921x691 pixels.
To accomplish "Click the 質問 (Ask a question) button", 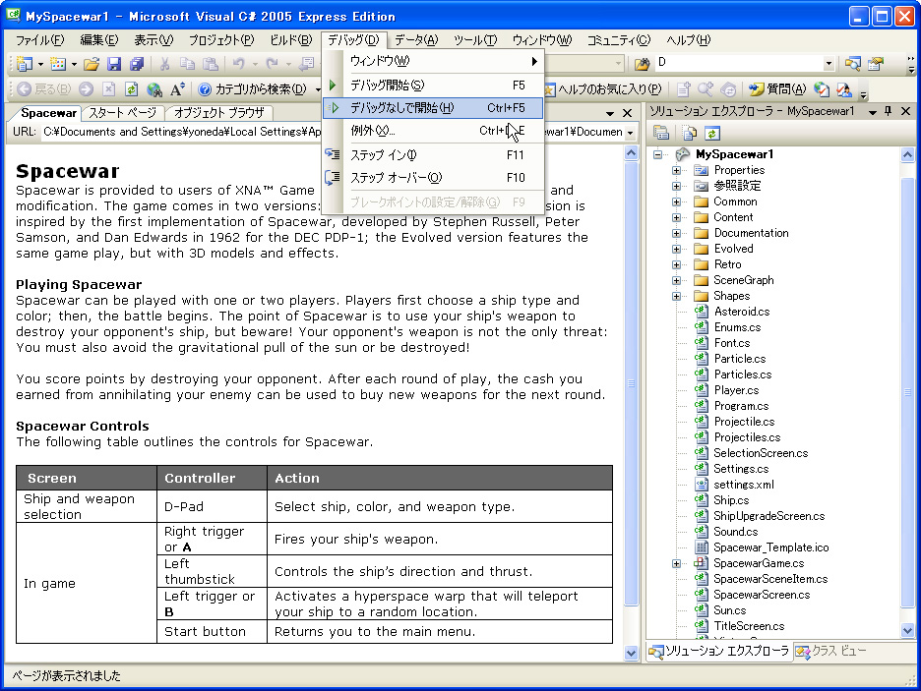I will (777, 89).
